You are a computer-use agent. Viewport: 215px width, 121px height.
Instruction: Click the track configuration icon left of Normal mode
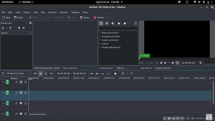(x=3, y=74)
